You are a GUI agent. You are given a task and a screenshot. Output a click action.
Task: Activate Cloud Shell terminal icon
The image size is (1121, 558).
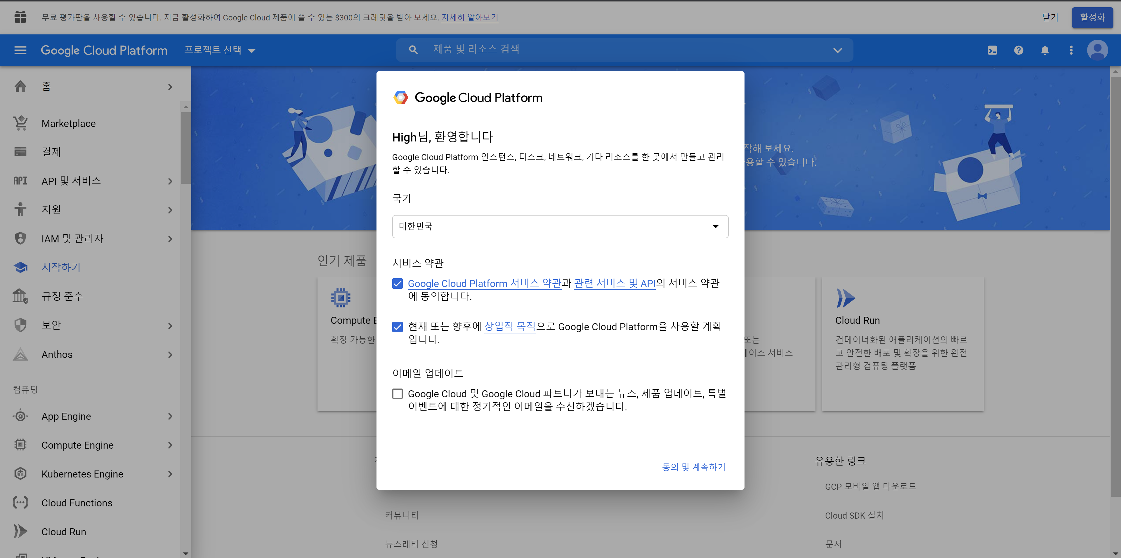(x=992, y=50)
